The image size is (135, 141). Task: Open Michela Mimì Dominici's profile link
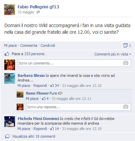(x=38, y=119)
